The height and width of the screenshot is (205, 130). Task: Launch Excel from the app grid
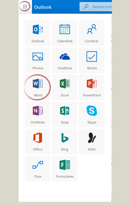(65, 87)
